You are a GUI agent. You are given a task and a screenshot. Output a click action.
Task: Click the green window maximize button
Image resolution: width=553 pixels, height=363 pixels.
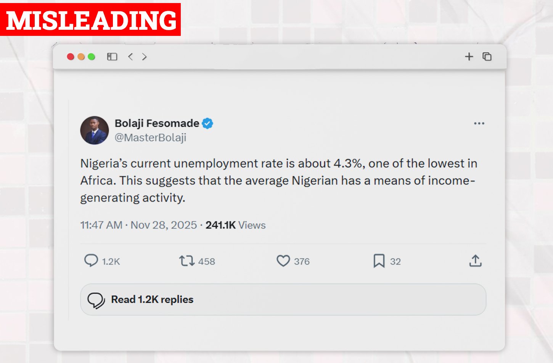(92, 57)
